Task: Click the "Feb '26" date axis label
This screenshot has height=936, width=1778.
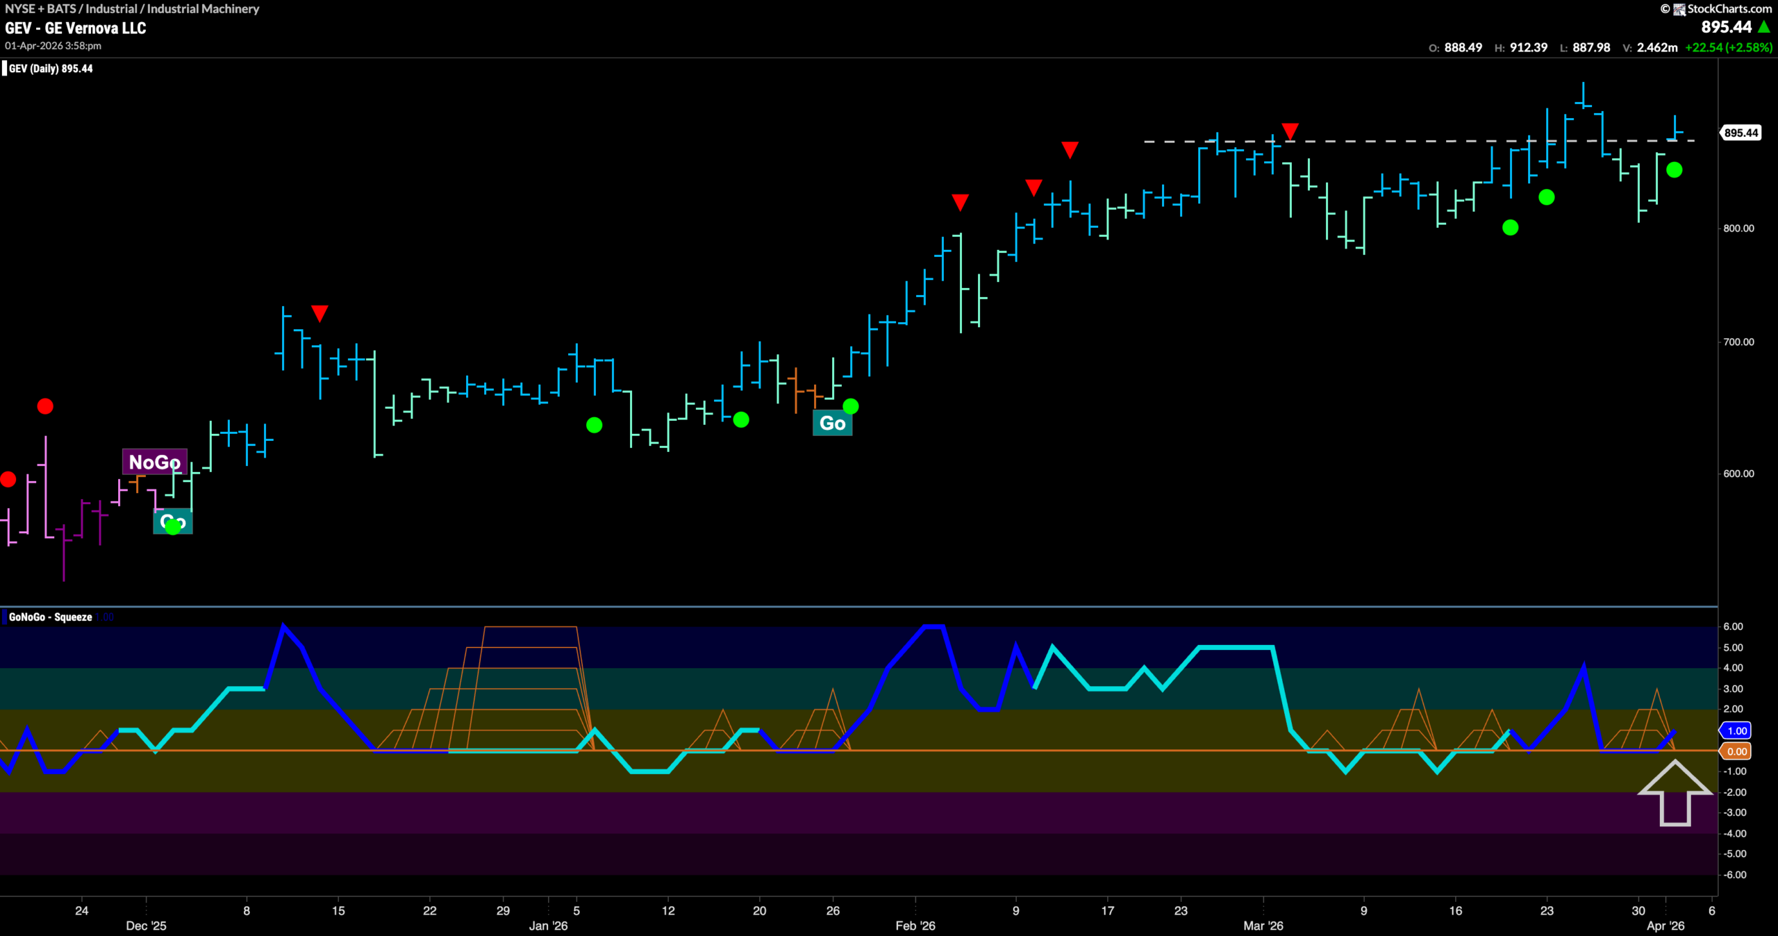Action: tap(915, 926)
